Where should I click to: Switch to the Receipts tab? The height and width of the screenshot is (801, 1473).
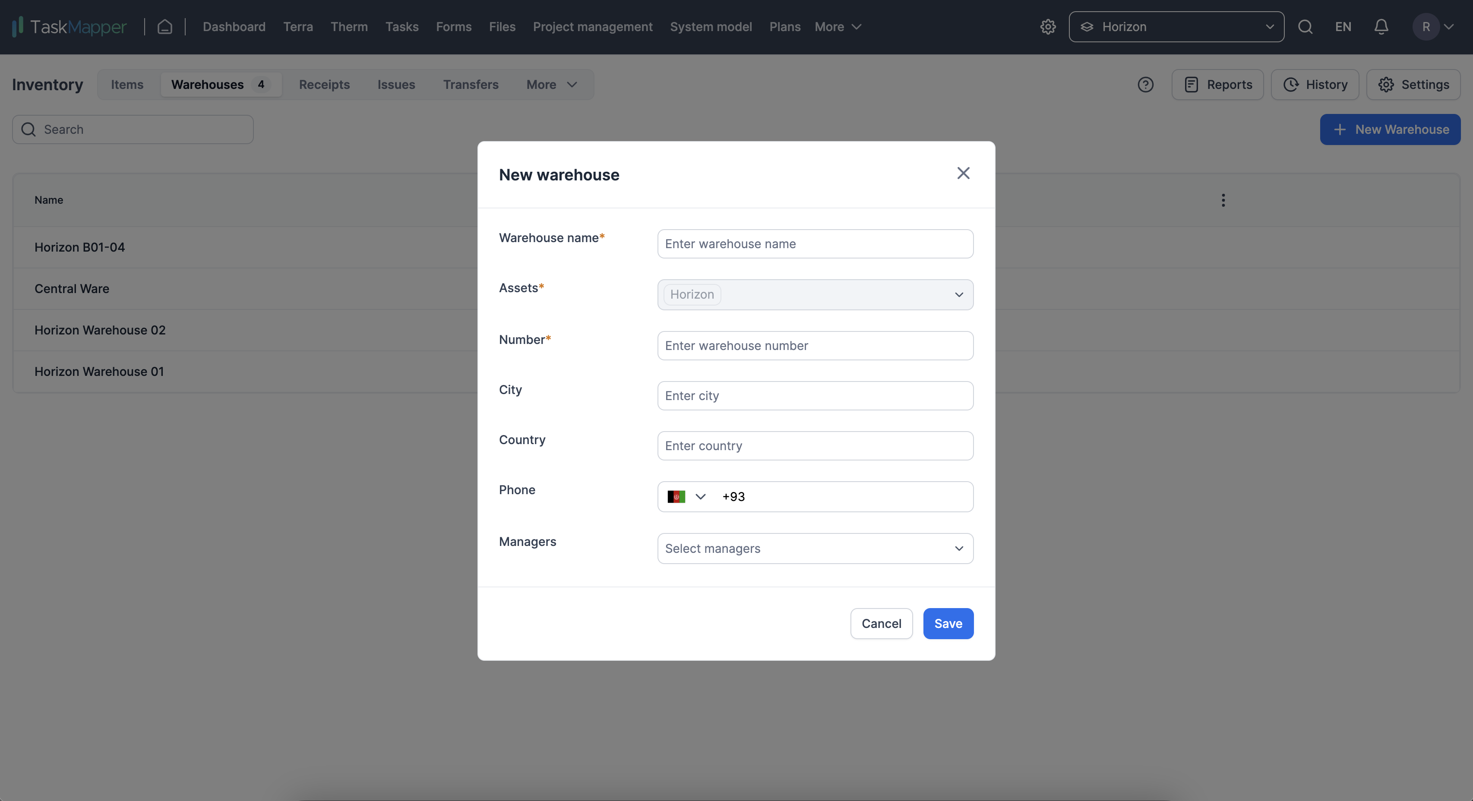(x=324, y=84)
